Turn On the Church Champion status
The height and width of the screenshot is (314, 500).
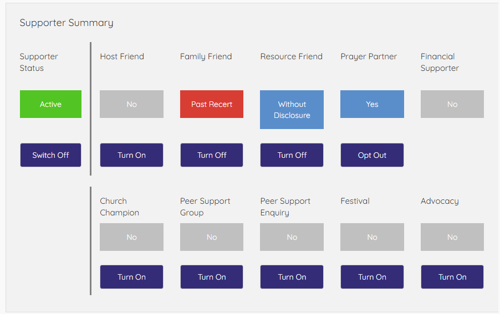tap(131, 277)
